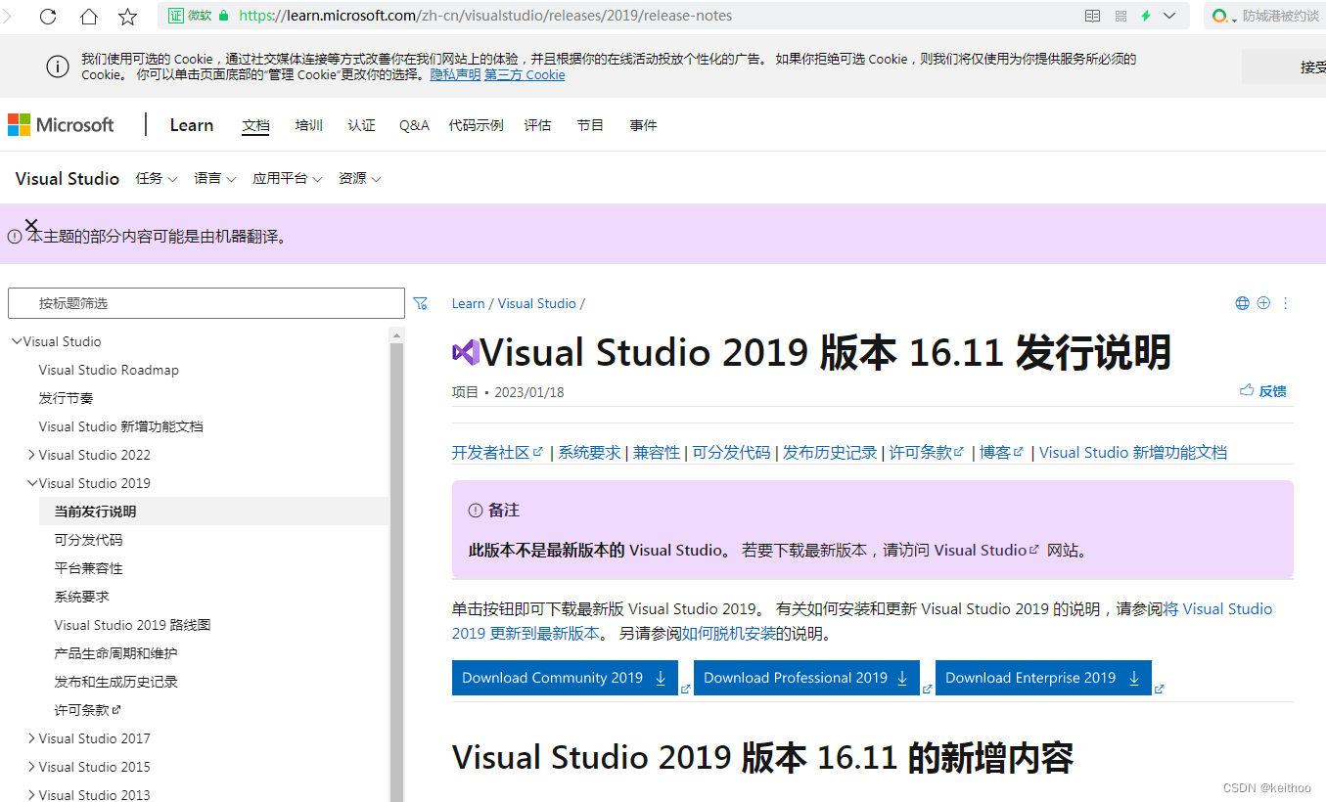
Task: Collapse the top Visual Studio tree node
Action: coord(17,341)
